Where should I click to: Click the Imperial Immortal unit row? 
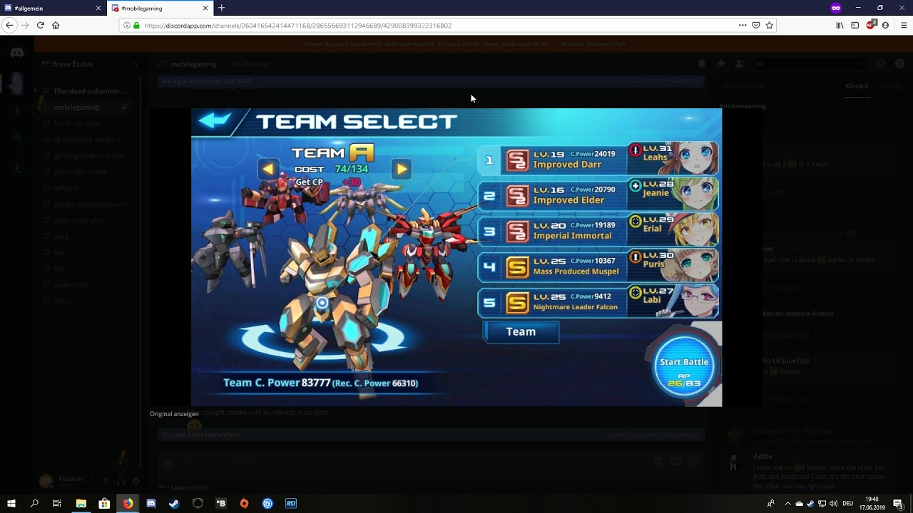598,231
